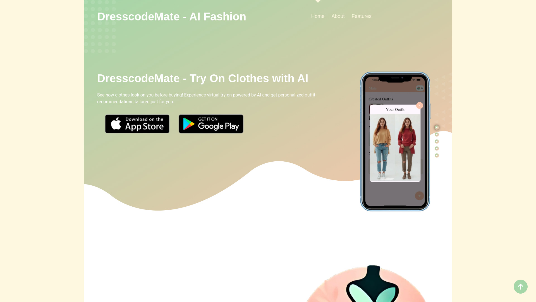
Task: Toggle the third vertical navigation dot
Action: [437, 141]
